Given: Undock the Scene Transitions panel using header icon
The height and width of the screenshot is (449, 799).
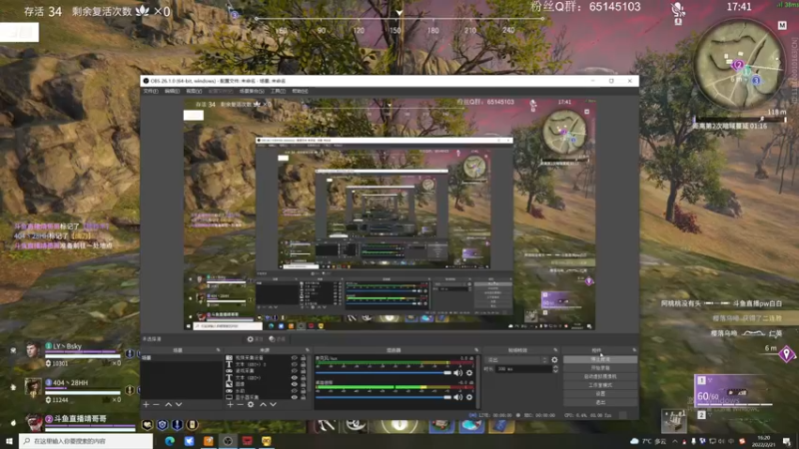Looking at the screenshot, I should [x=555, y=350].
